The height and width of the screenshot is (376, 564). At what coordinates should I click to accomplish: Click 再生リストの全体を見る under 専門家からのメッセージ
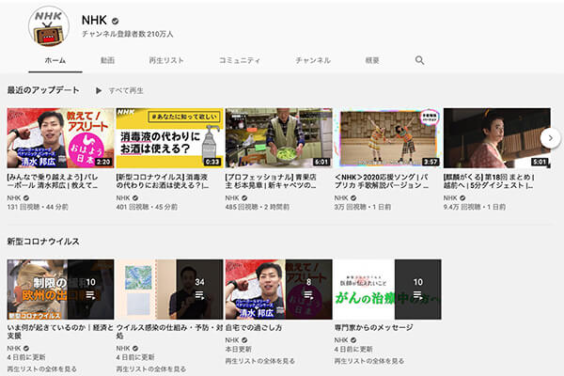369,361
